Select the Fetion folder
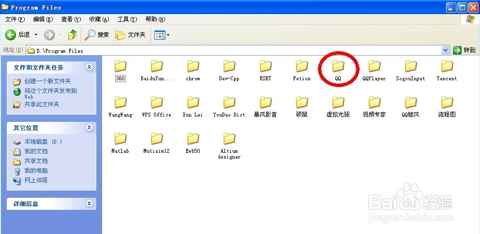This screenshot has width=480, height=234. tap(301, 71)
